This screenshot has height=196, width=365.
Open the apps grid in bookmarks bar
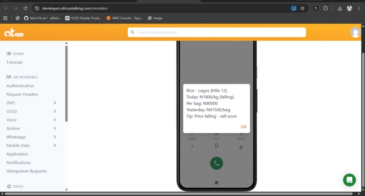point(5,18)
